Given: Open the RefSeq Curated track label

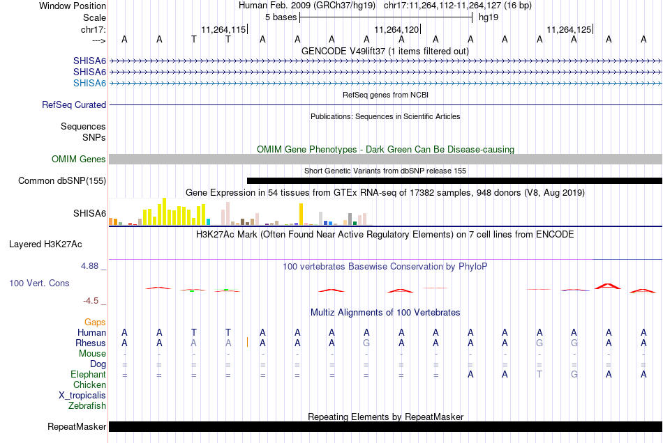Looking at the screenshot, I should point(73,104).
